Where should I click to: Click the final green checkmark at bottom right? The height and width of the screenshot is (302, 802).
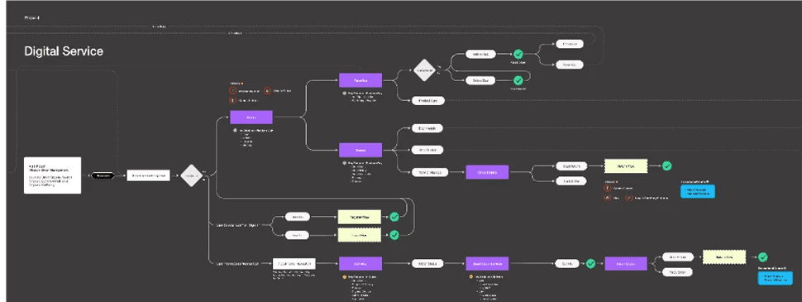(x=763, y=257)
